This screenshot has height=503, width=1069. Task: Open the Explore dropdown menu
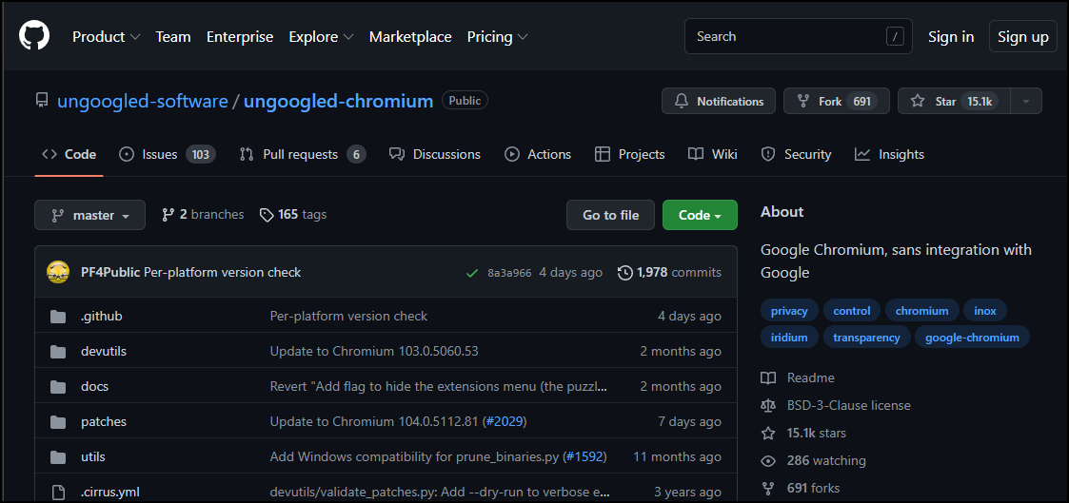click(321, 37)
